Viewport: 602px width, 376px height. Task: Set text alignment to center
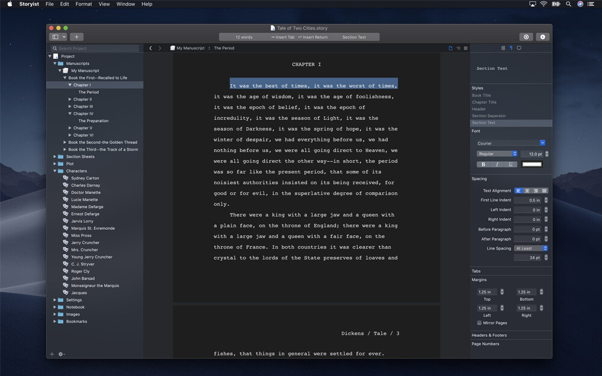[527, 191]
